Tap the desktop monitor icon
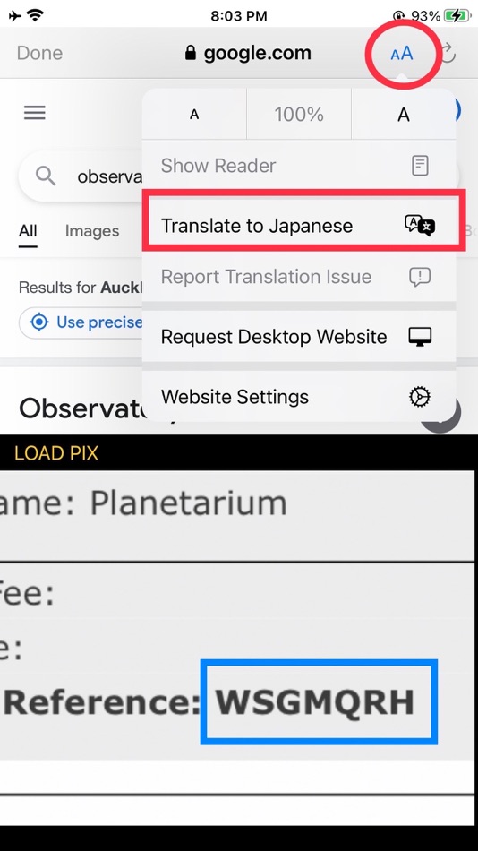 coord(420,337)
